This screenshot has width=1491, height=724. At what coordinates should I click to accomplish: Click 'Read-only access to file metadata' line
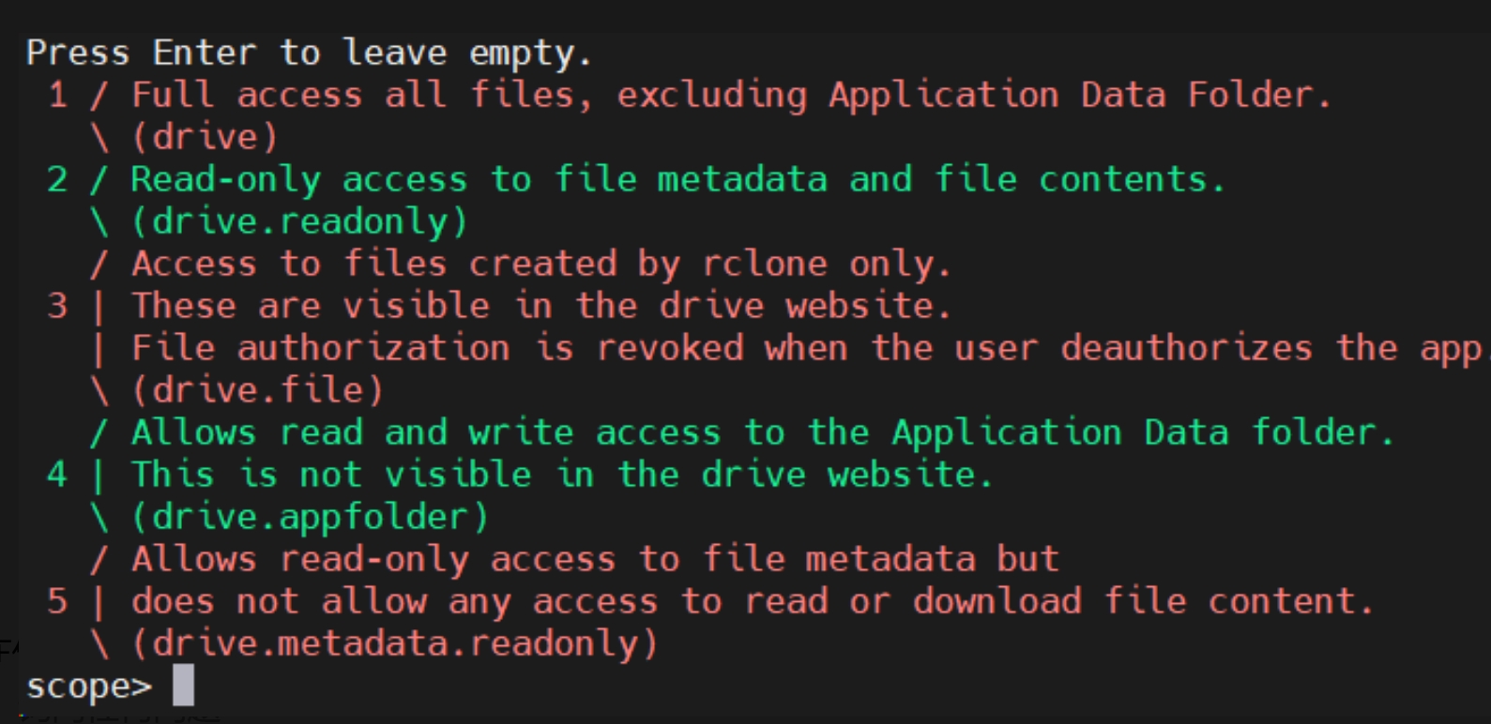678,179
